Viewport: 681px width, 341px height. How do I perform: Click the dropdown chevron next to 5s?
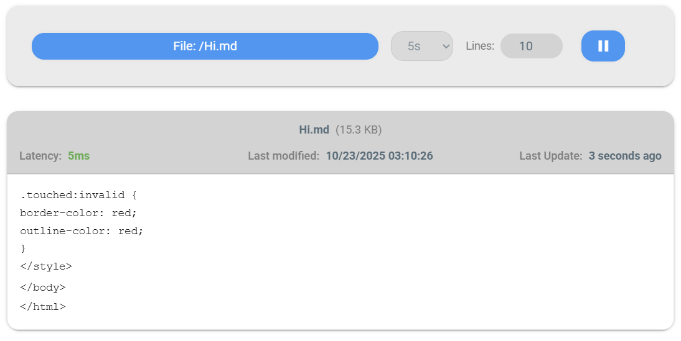[x=445, y=46]
